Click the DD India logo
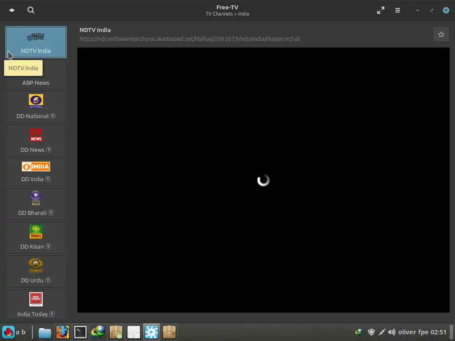This screenshot has width=455, height=341. coord(36,167)
